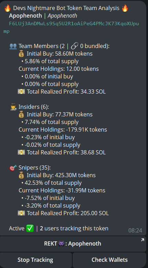
Task: Click the external link arrow on REKT button
Action: tap(142, 240)
